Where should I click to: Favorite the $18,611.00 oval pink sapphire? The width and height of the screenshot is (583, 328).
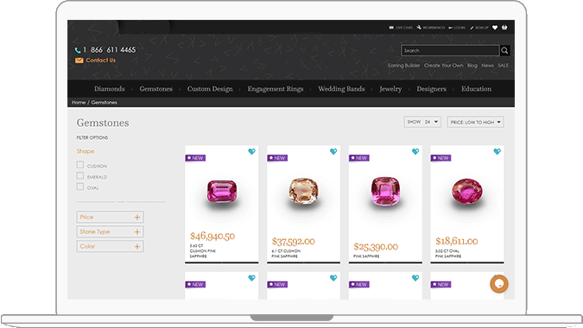click(497, 152)
